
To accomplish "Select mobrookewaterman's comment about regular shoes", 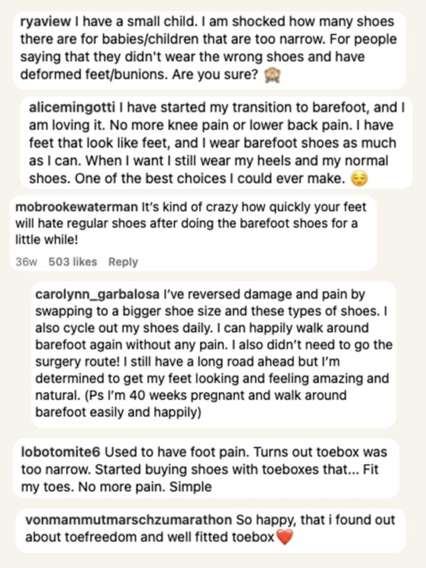I will (194, 225).
